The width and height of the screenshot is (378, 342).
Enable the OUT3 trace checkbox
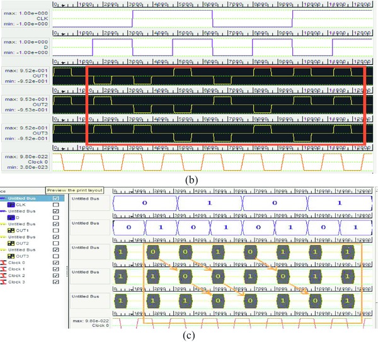click(x=55, y=256)
